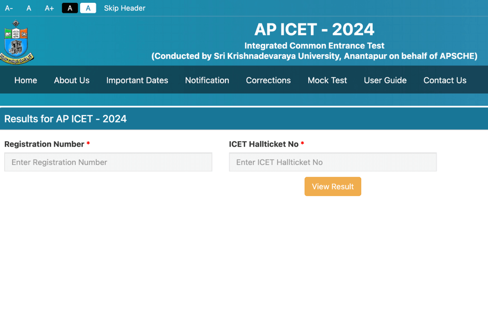
Task: Switch to white theme A swatch
Action: pyautogui.click(x=88, y=8)
